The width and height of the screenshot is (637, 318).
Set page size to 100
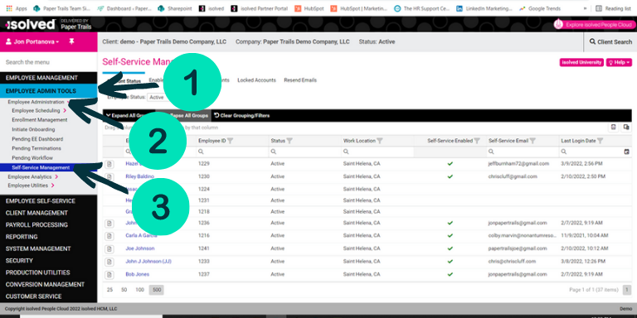click(x=139, y=290)
